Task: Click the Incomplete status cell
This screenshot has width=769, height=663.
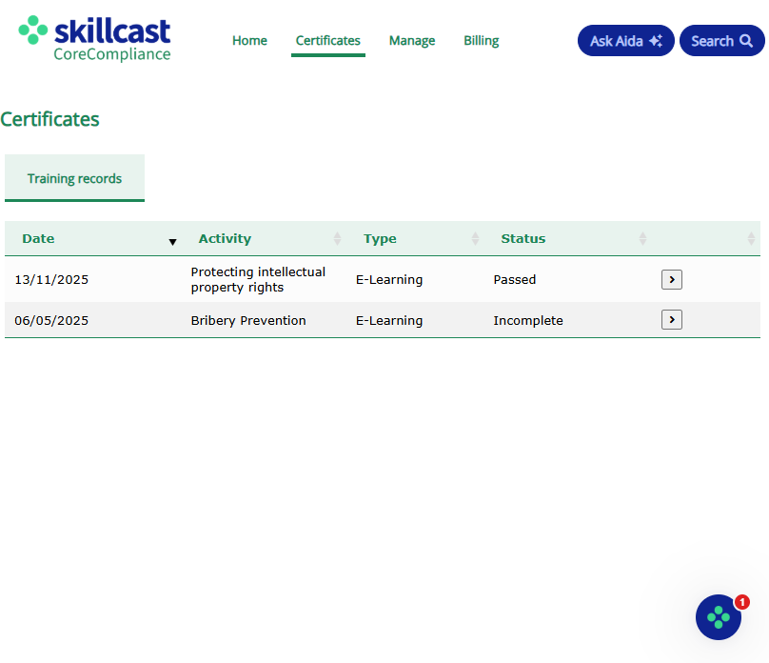Action: pyautogui.click(x=528, y=321)
